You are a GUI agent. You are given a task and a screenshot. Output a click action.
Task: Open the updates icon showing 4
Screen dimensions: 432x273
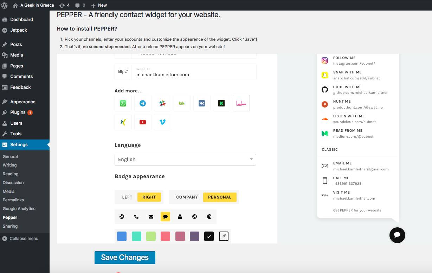[64, 5]
